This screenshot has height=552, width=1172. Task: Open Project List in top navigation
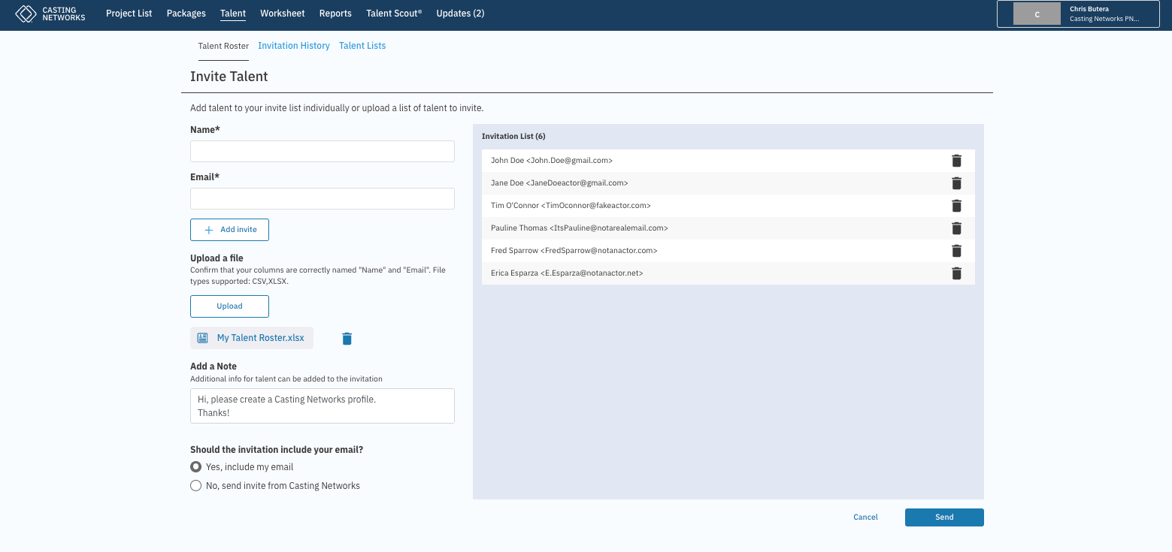click(x=129, y=14)
